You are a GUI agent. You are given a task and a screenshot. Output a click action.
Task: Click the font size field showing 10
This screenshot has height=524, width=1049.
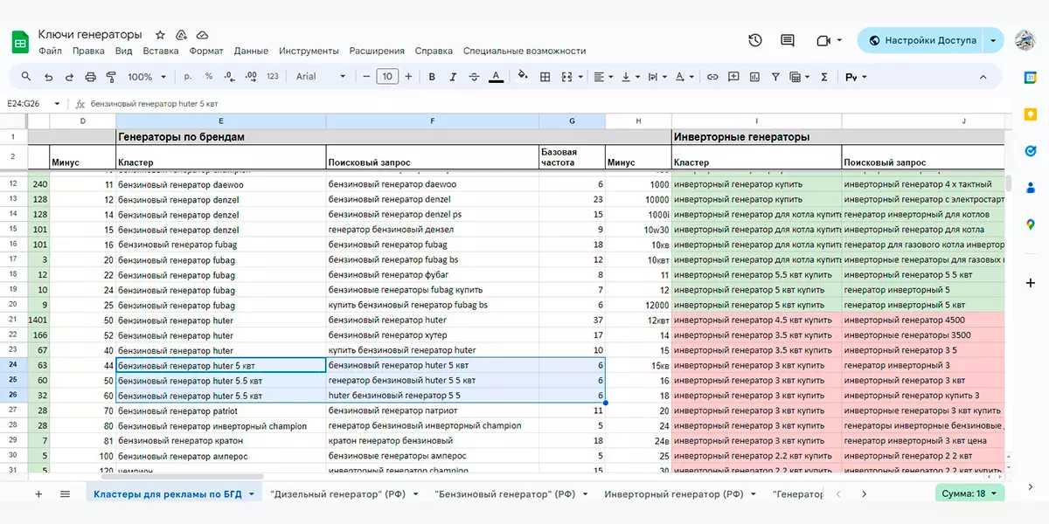[x=387, y=77]
